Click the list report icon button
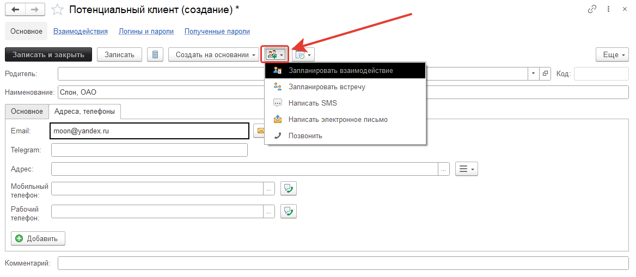 click(x=156, y=54)
